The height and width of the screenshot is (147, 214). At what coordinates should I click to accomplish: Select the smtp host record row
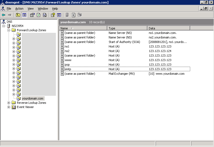click(125, 69)
